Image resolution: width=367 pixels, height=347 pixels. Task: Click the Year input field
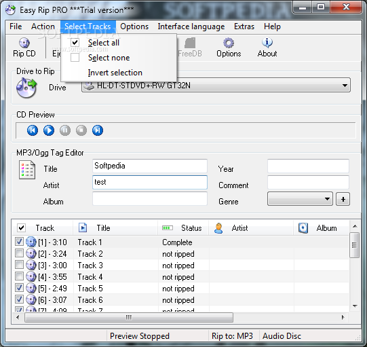click(x=308, y=166)
